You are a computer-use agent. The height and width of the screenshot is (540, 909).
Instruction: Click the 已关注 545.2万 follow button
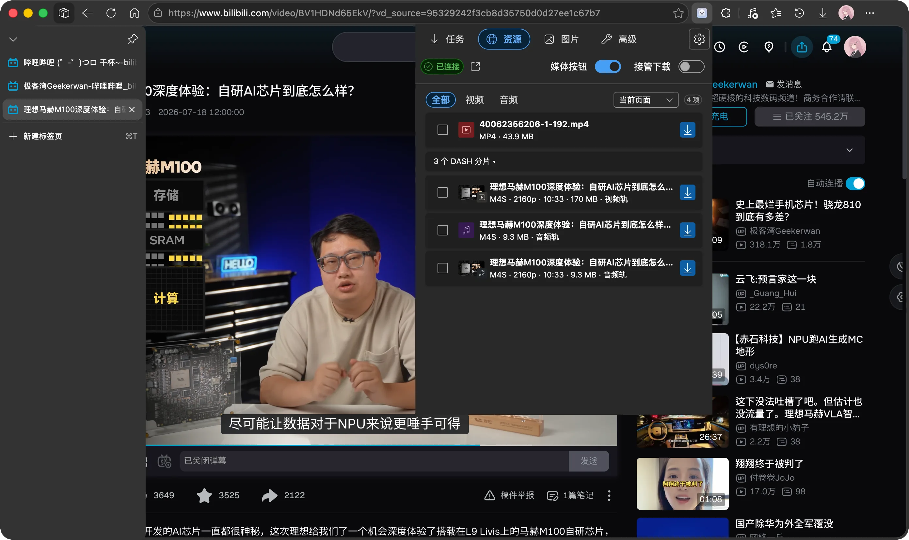click(809, 117)
